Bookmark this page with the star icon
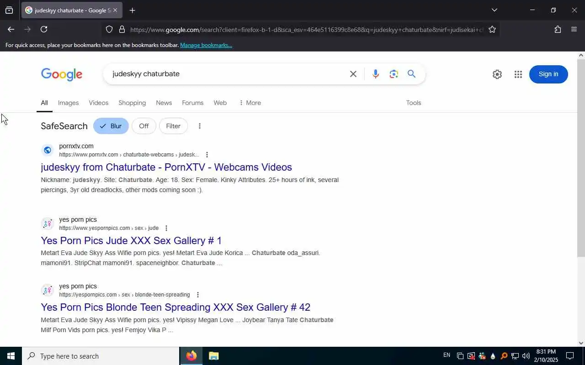 (x=492, y=30)
